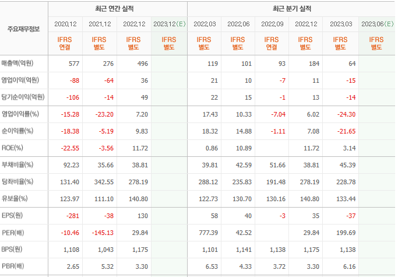
Task: Select the 영업이익(억원) row label
Action: [x=20, y=80]
